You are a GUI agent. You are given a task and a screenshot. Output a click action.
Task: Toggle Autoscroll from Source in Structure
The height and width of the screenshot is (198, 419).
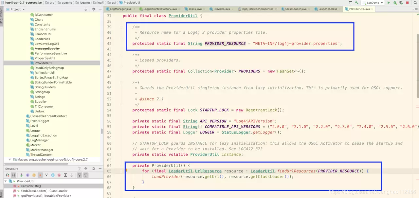86,175
